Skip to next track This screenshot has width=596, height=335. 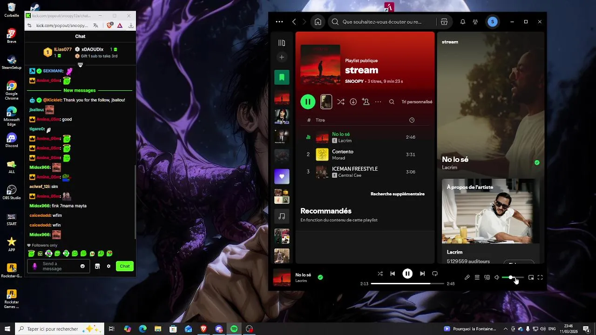[422, 274]
